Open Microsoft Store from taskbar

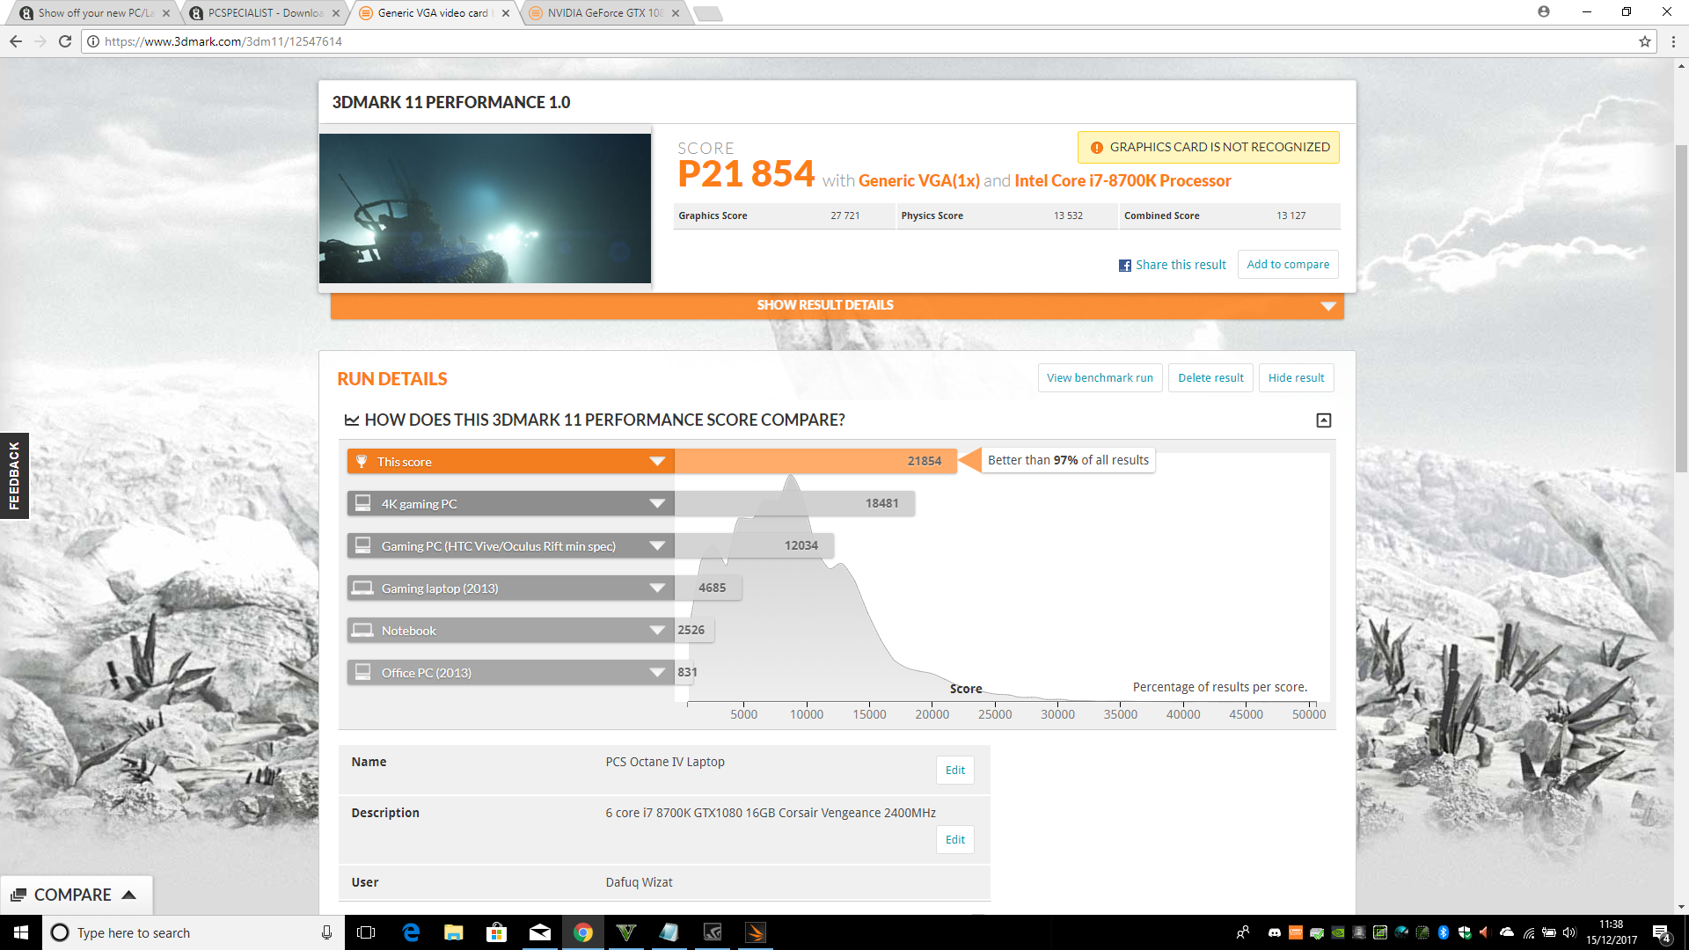click(x=496, y=932)
